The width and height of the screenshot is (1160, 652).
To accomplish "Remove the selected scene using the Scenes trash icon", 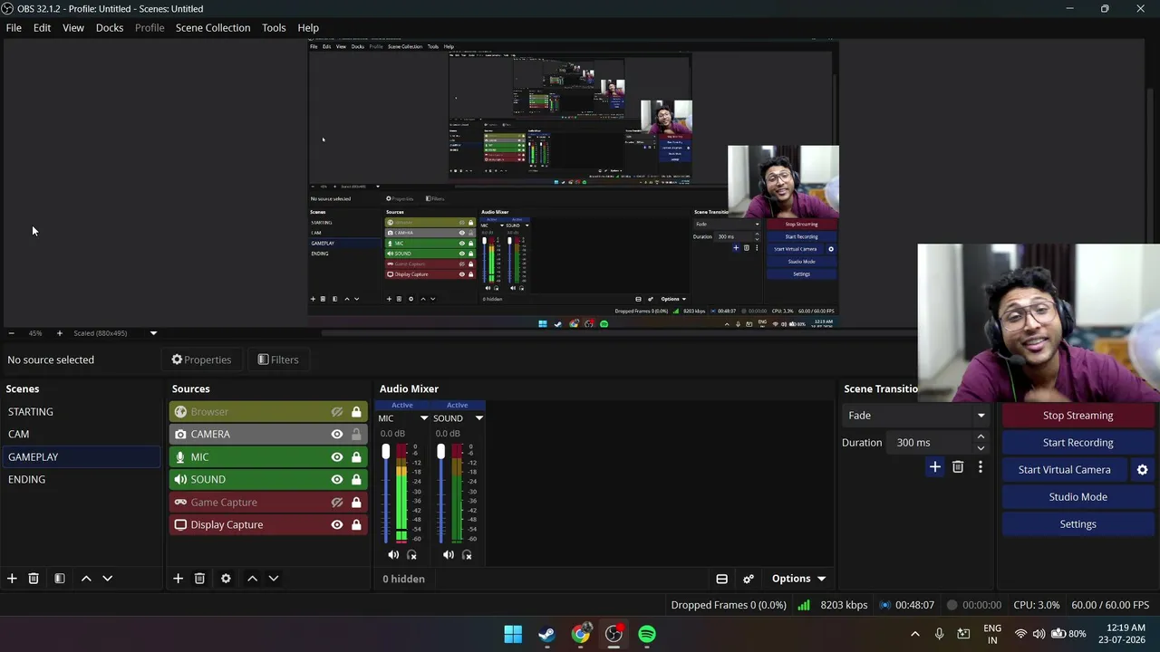I will 34,579.
